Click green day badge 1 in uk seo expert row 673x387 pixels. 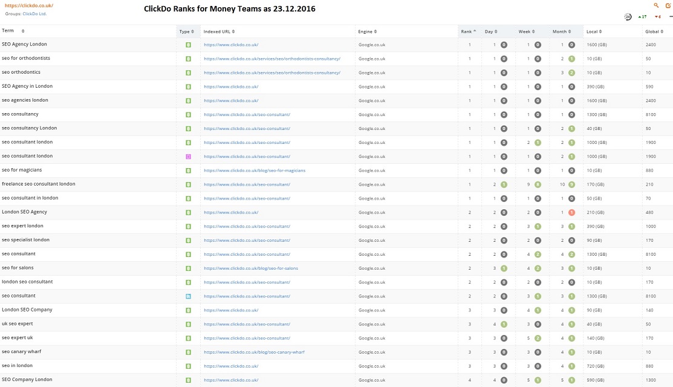coord(504,324)
